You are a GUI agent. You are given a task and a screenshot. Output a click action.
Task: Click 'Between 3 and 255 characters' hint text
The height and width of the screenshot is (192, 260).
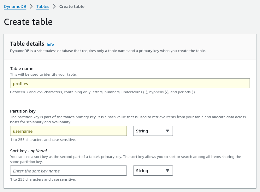click(x=103, y=92)
